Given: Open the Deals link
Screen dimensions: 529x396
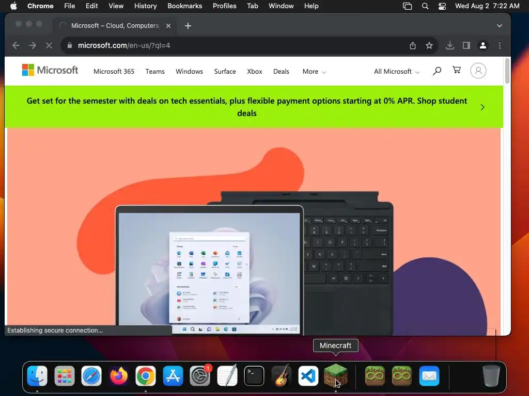Looking at the screenshot, I should pyautogui.click(x=281, y=71).
